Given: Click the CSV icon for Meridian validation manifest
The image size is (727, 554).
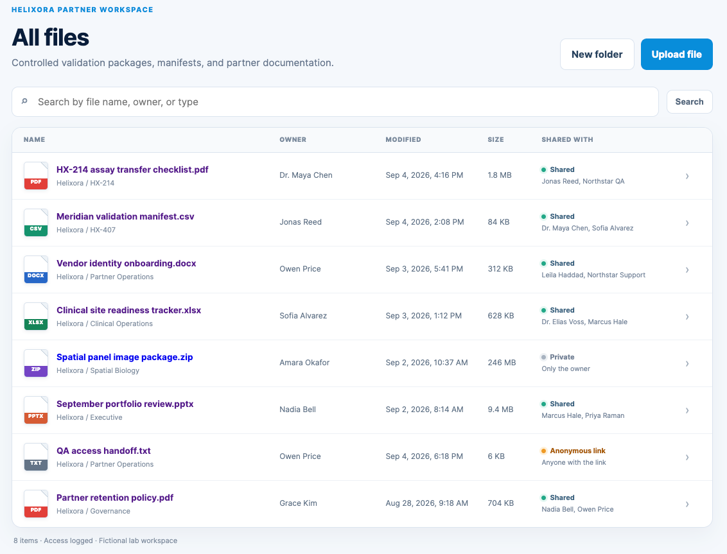Looking at the screenshot, I should coord(36,223).
